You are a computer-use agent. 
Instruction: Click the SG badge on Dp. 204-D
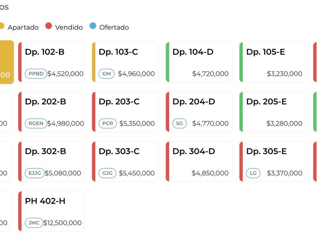pos(179,123)
